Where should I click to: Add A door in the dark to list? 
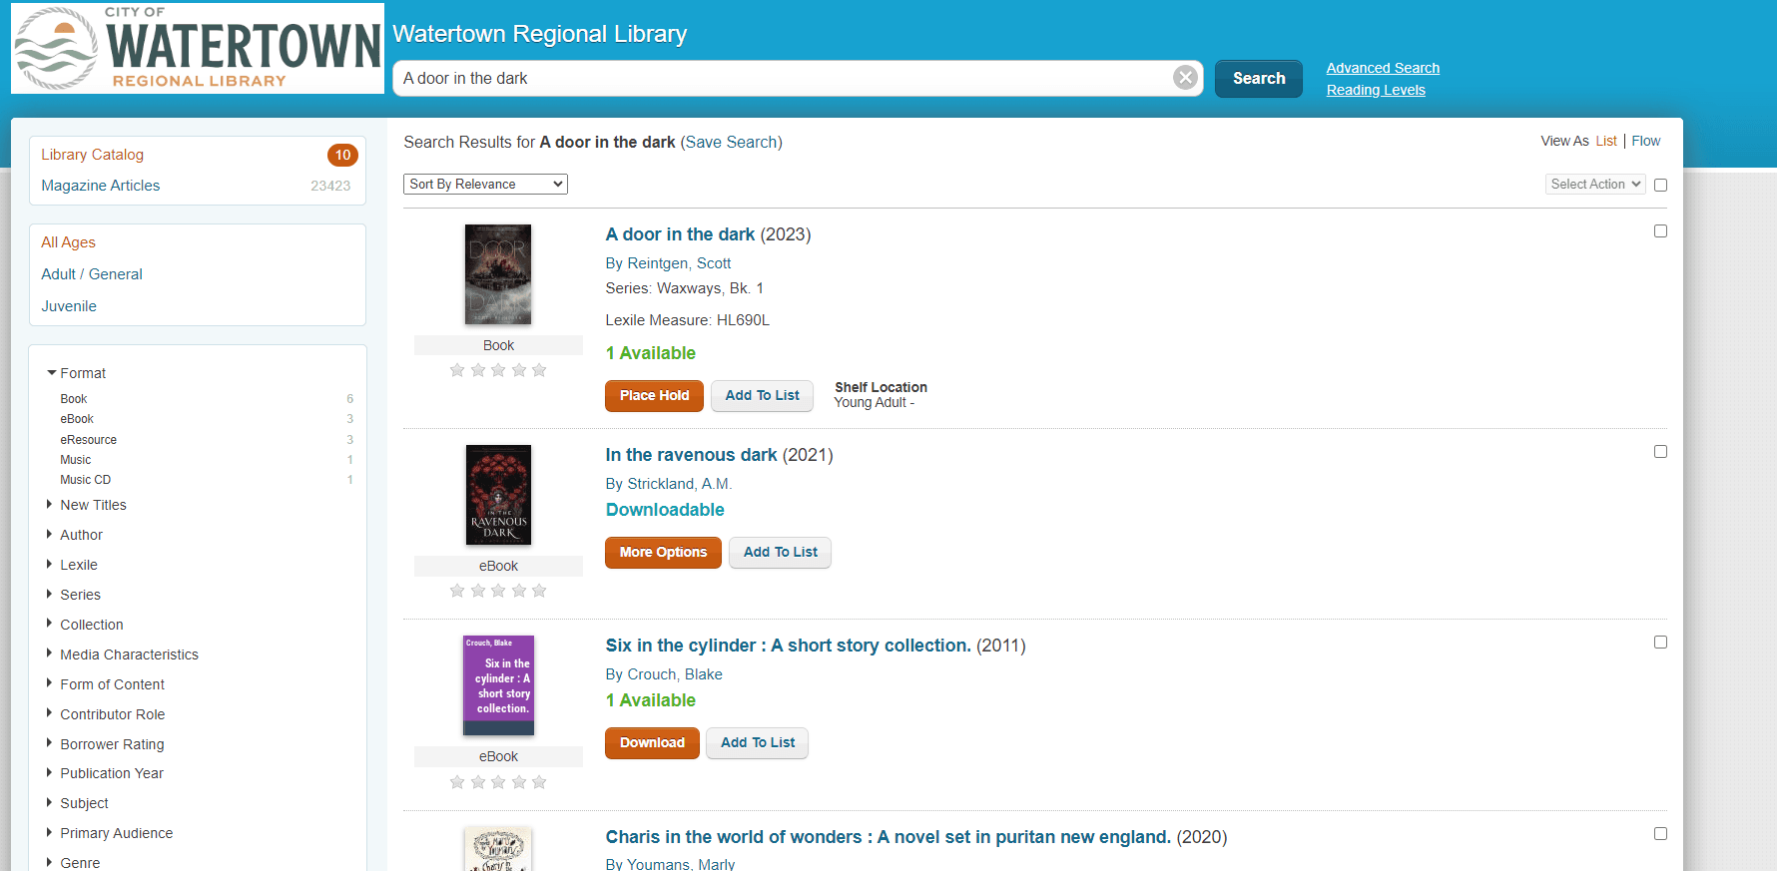762,395
